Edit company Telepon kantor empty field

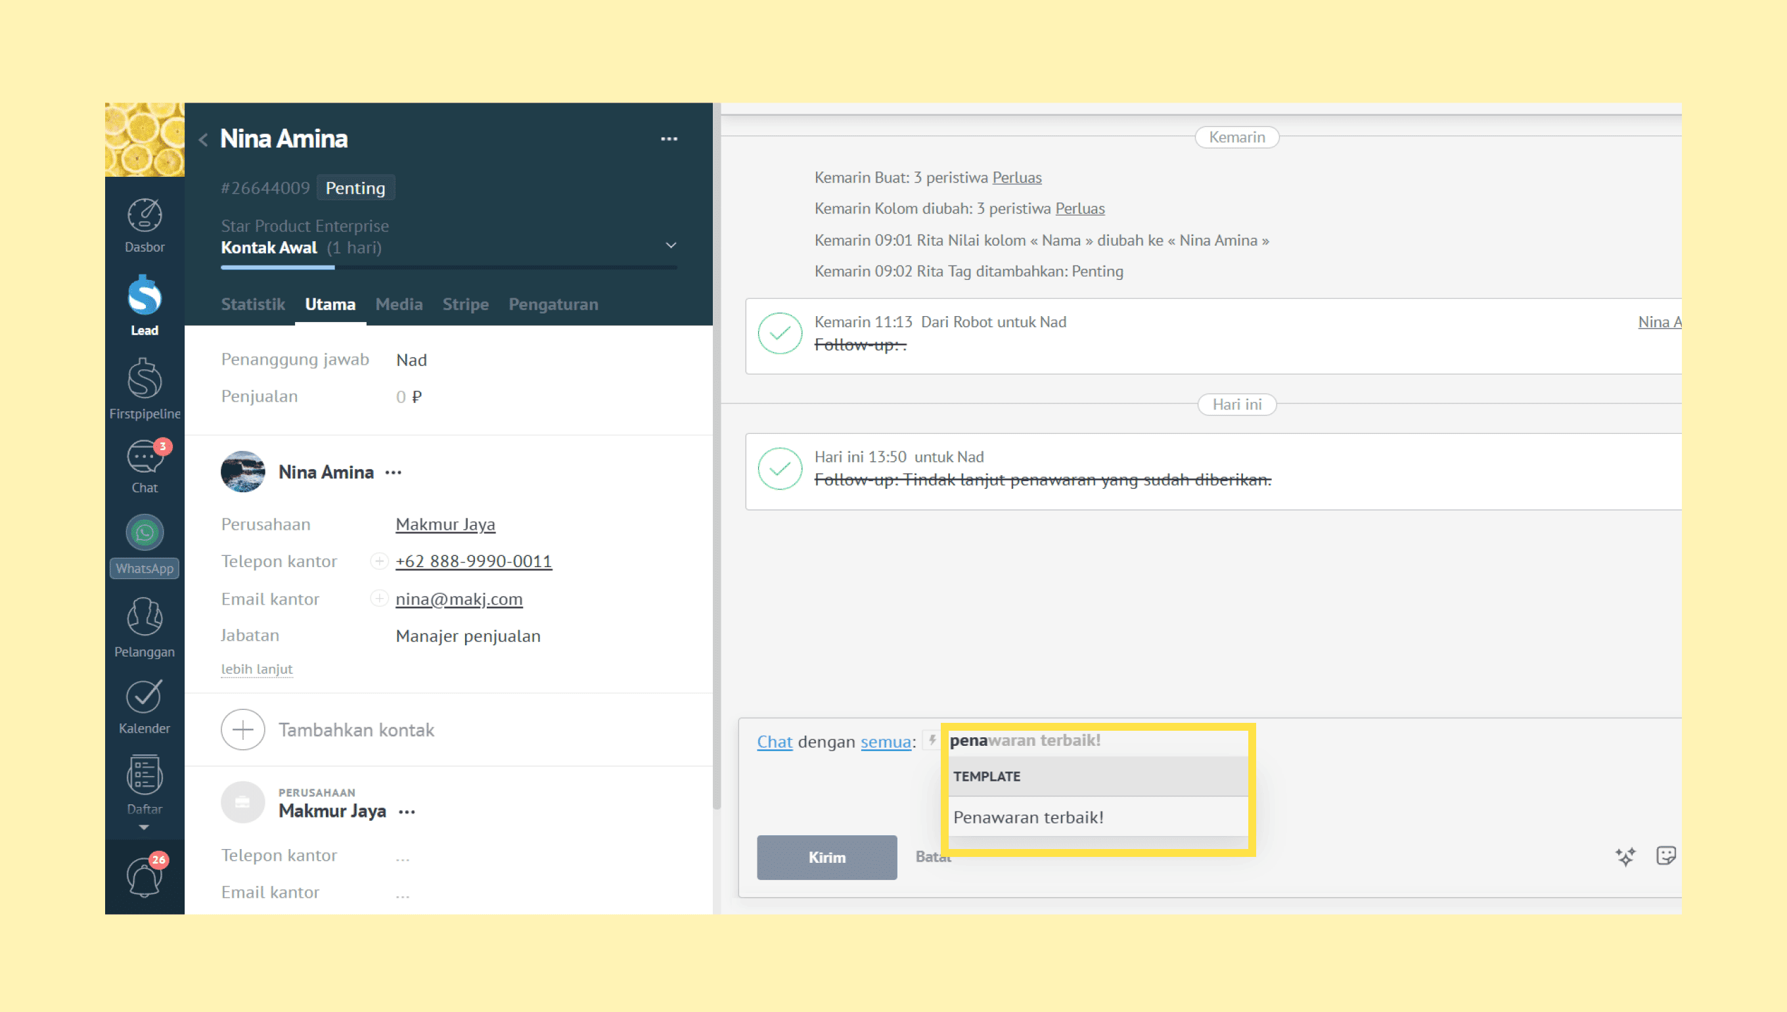403,856
